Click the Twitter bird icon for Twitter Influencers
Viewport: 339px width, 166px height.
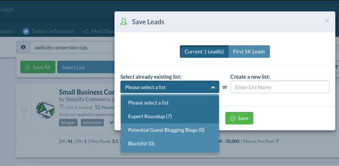coord(26,32)
